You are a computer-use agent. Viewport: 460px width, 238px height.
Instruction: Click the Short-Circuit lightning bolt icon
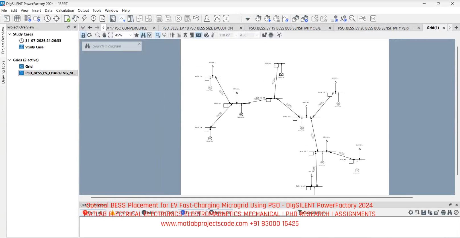pyautogui.click(x=84, y=18)
